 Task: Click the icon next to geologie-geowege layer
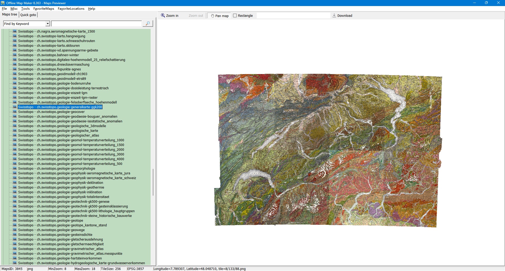pos(15,230)
